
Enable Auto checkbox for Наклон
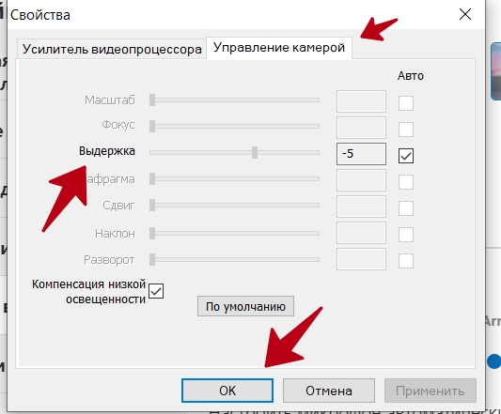point(406,235)
